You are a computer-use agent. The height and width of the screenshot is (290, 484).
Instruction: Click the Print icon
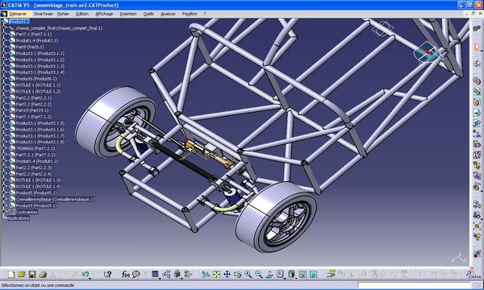[43, 274]
